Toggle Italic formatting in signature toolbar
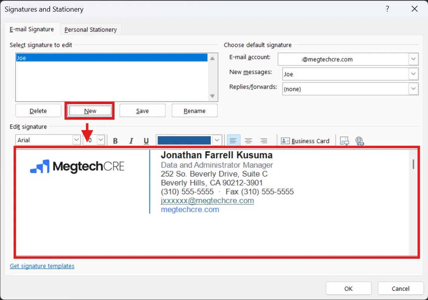The width and height of the screenshot is (428, 300). point(131,141)
